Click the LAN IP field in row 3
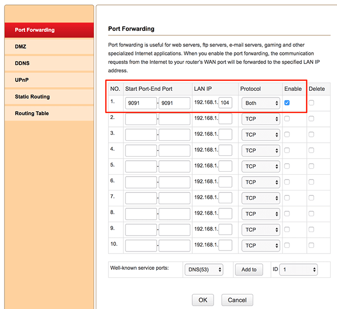The image size is (337, 309). (x=225, y=134)
